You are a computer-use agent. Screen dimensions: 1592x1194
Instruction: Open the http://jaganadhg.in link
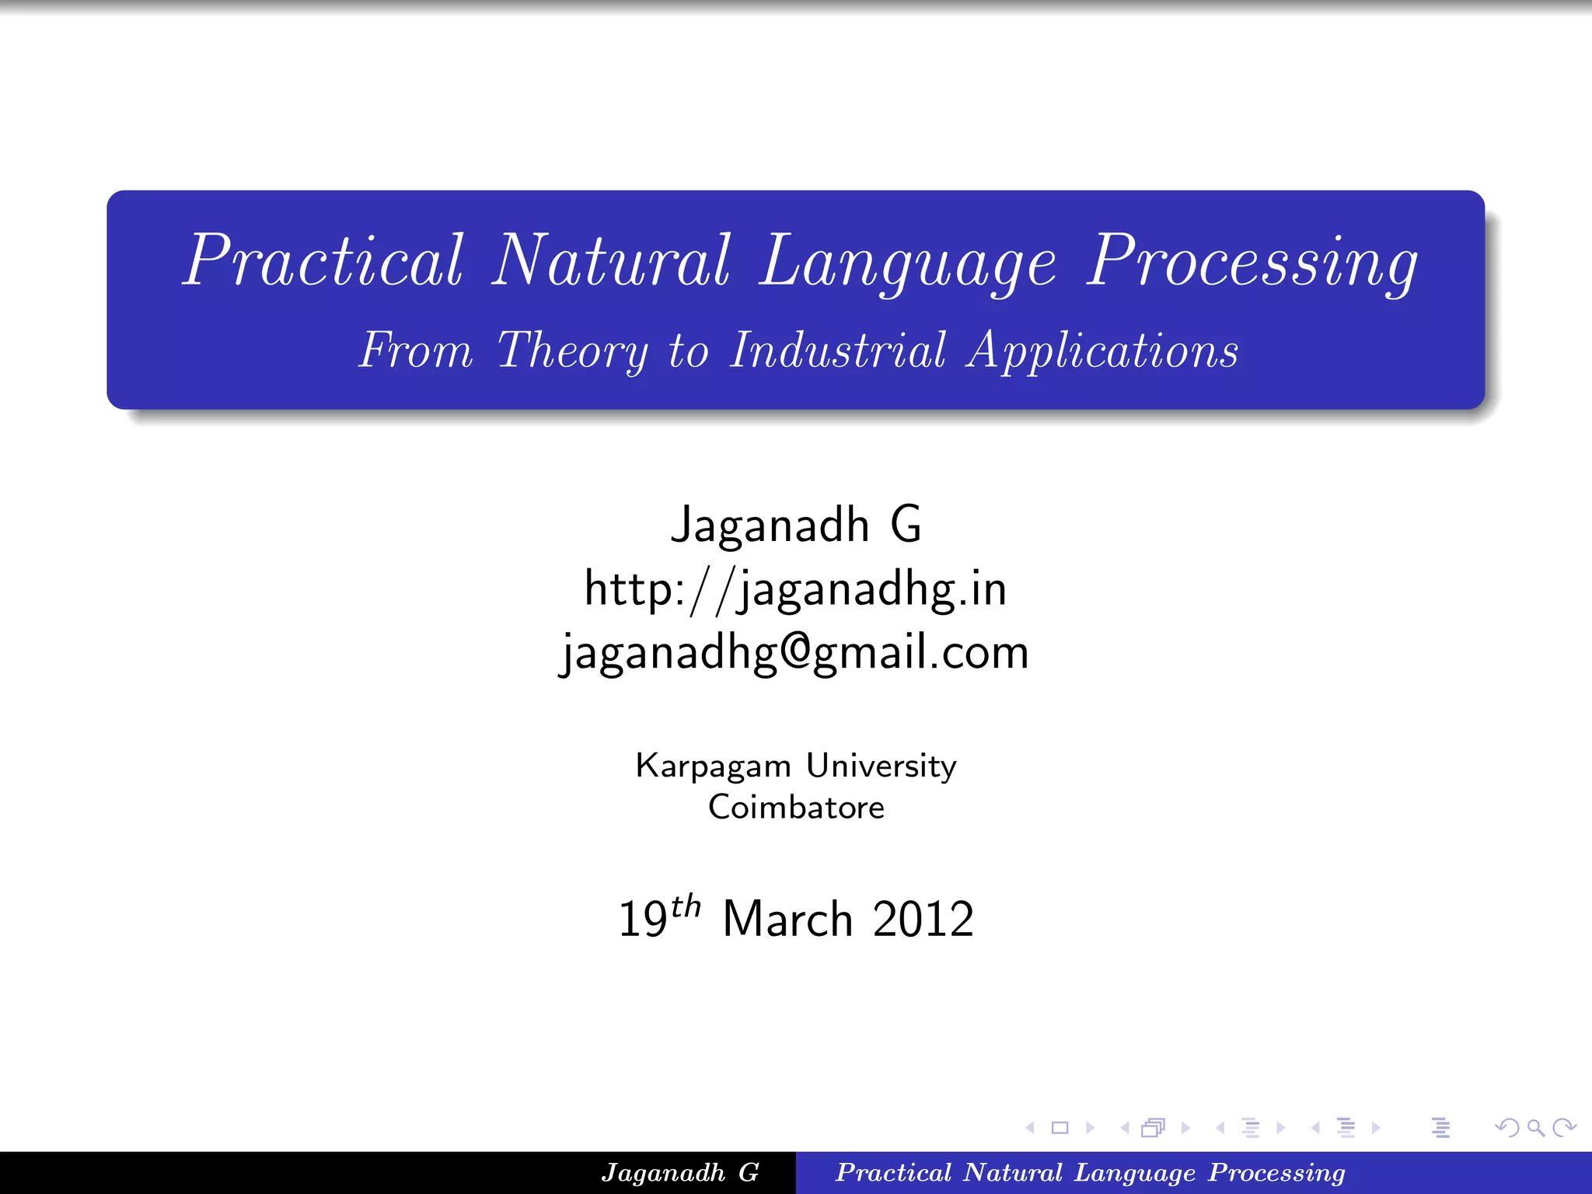click(795, 589)
